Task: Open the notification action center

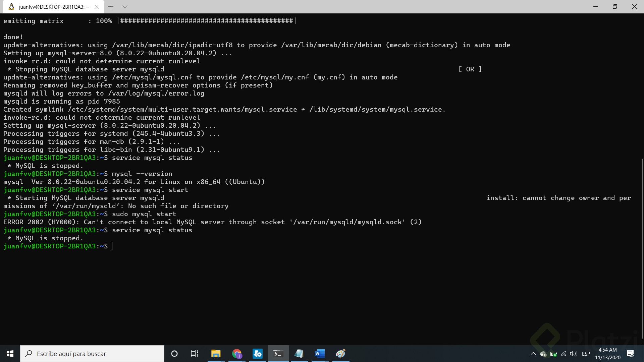Action: [630, 354]
